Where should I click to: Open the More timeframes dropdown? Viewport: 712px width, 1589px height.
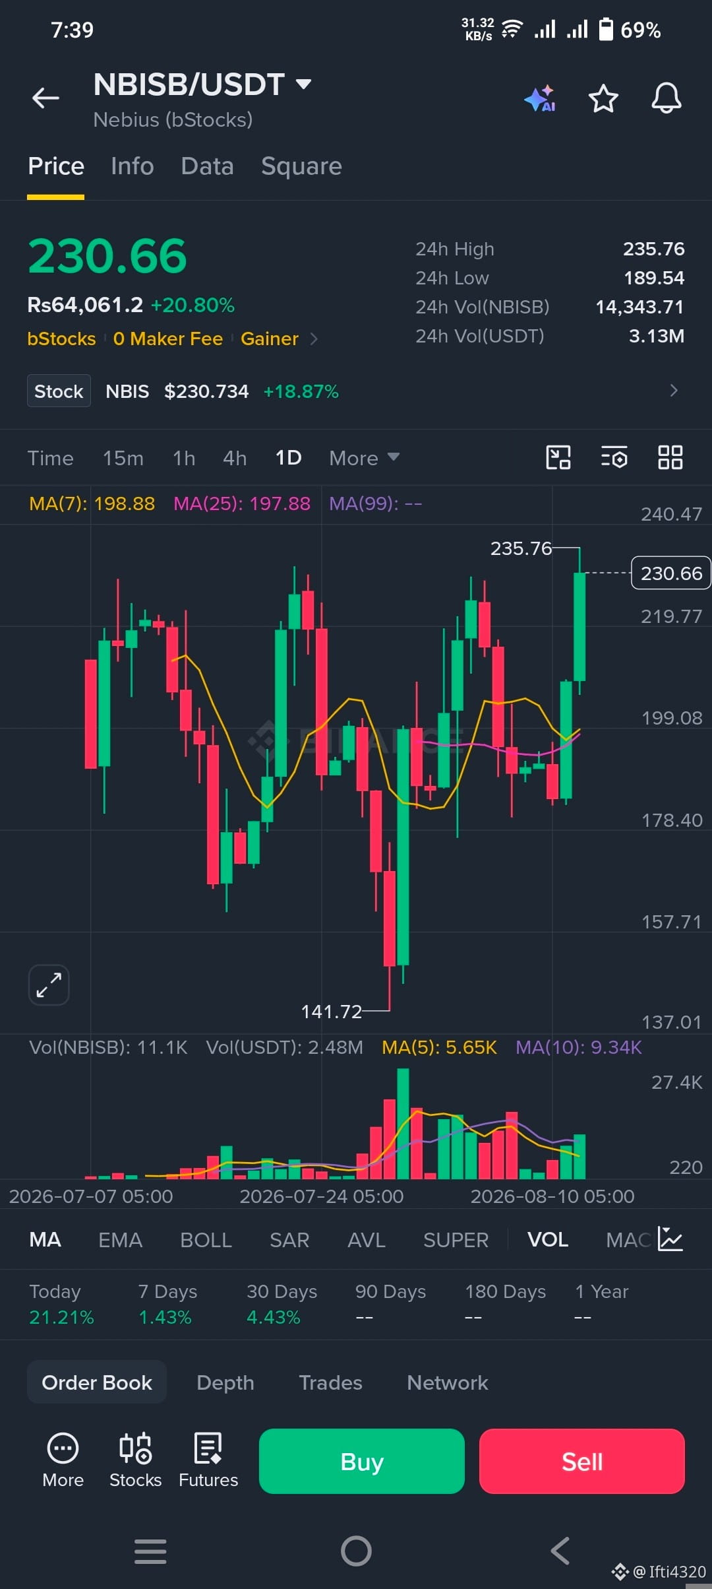(364, 458)
